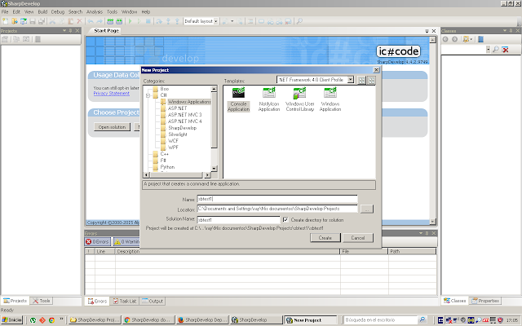Select WPF category
Image resolution: width=522 pixels, height=326 pixels.
click(173, 148)
